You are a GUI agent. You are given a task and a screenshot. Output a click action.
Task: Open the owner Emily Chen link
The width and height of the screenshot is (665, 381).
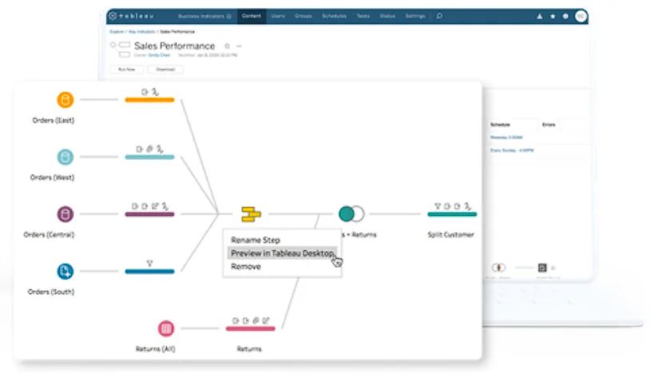159,55
